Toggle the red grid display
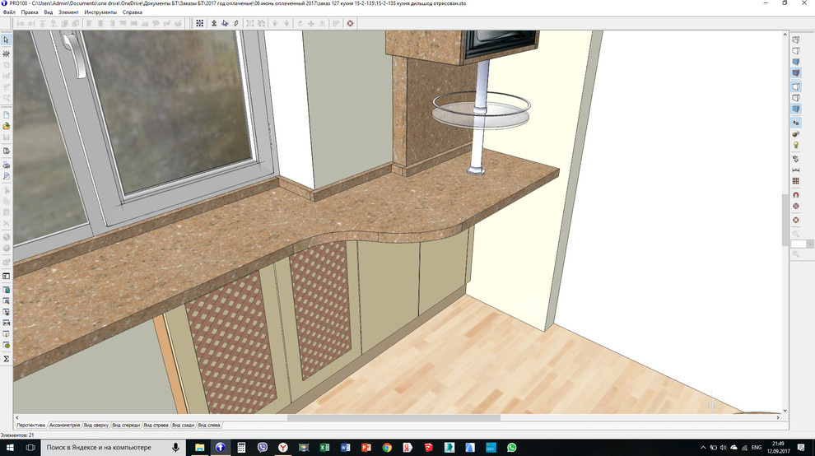815x456 pixels. point(796,181)
